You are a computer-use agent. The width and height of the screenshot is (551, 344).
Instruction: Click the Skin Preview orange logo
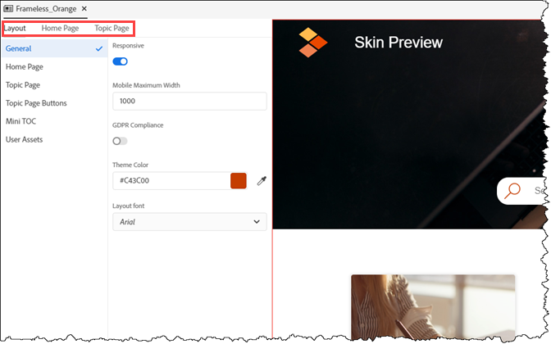(x=312, y=43)
